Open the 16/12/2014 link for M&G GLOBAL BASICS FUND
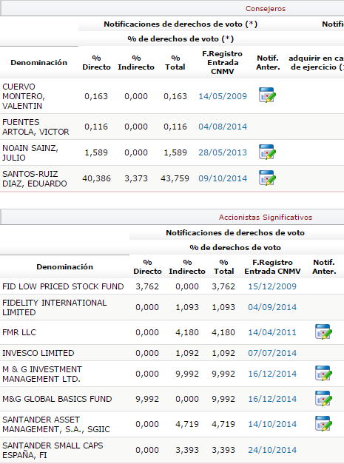Screen dimensions: 344x464 click(272, 399)
